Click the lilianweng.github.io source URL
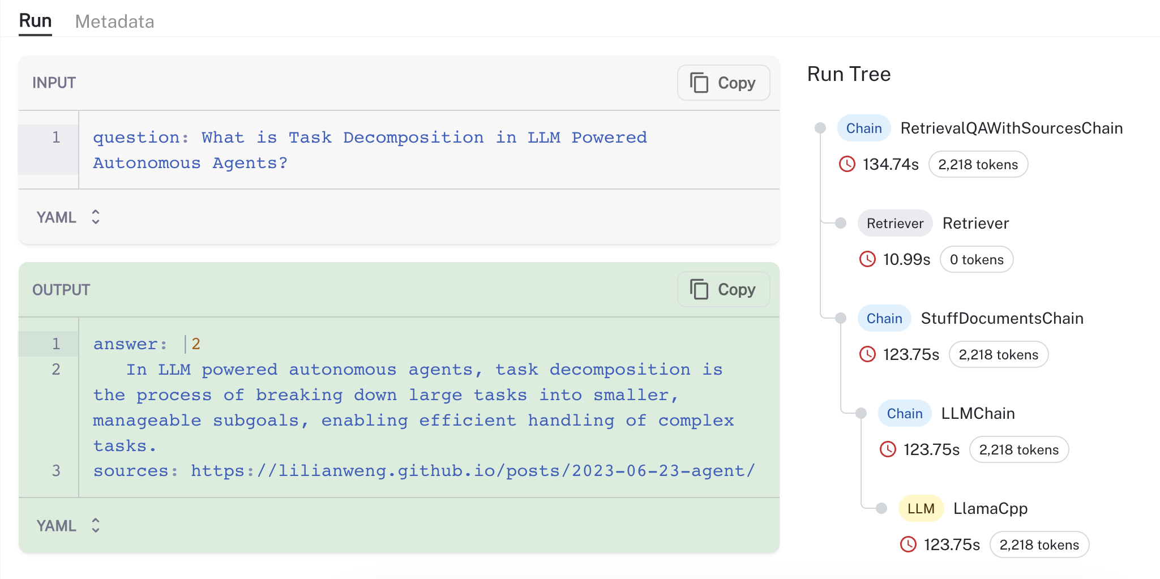This screenshot has width=1160, height=579. 473,471
